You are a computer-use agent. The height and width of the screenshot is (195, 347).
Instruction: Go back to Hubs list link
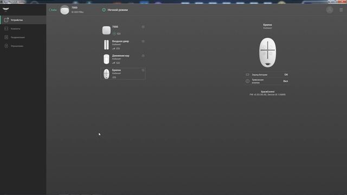point(53,10)
